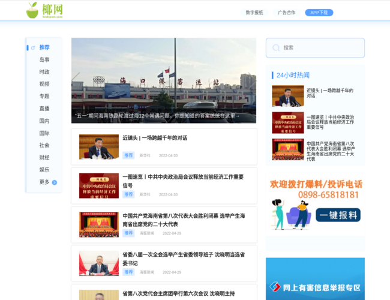
Task: Switch to 直播 in the sidebar
Action: point(44,109)
